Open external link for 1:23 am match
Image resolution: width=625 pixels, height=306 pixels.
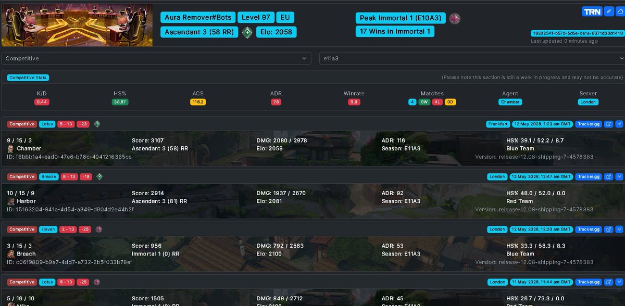(x=608, y=124)
